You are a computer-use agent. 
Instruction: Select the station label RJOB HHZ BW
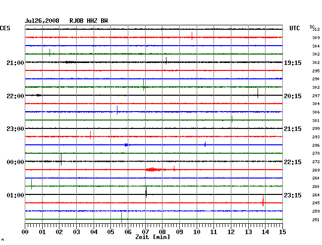pos(89,21)
